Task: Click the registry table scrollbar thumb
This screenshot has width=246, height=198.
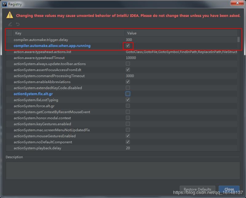Action: [x=239, y=40]
